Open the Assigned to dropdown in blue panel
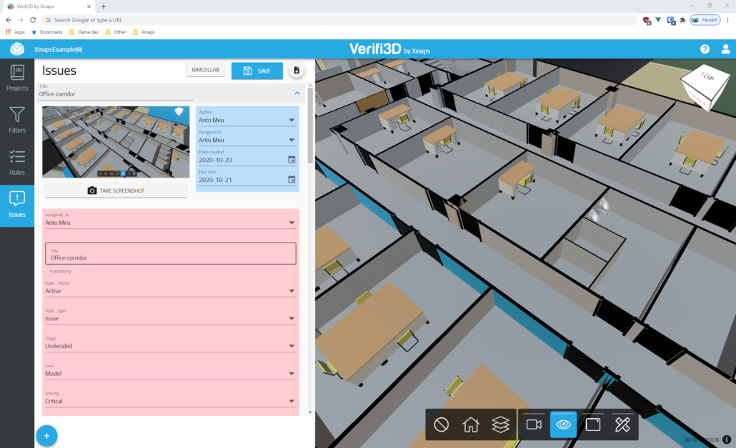The image size is (736, 448). point(247,137)
